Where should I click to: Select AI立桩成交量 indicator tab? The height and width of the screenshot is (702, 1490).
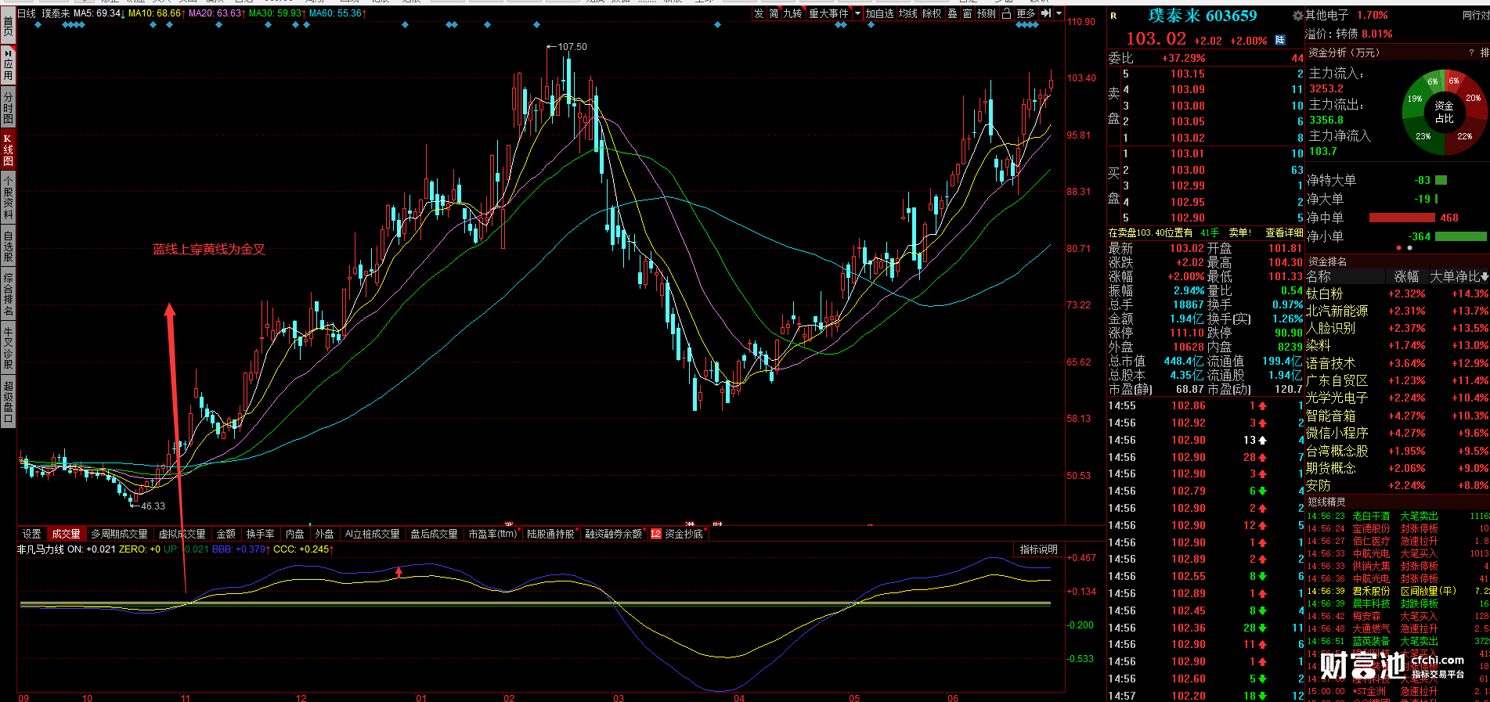tap(372, 534)
